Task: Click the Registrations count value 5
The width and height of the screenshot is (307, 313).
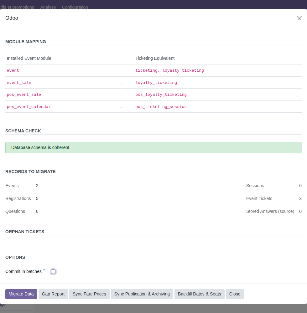Action: [37, 198]
